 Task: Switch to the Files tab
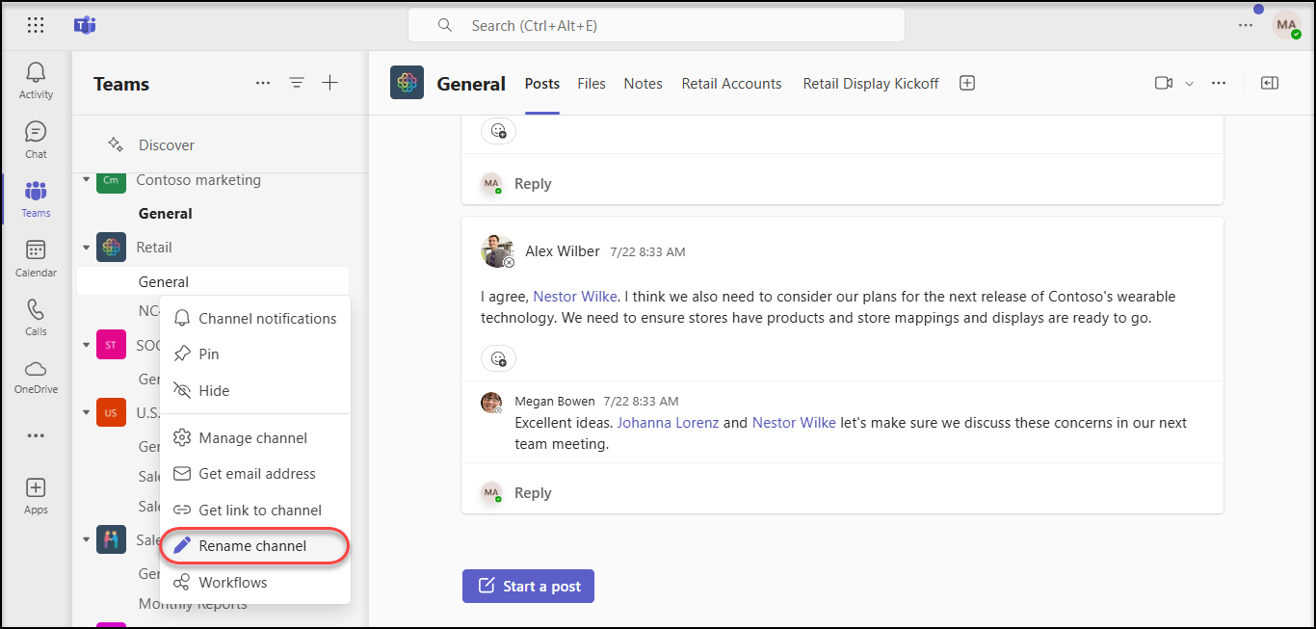coord(592,84)
